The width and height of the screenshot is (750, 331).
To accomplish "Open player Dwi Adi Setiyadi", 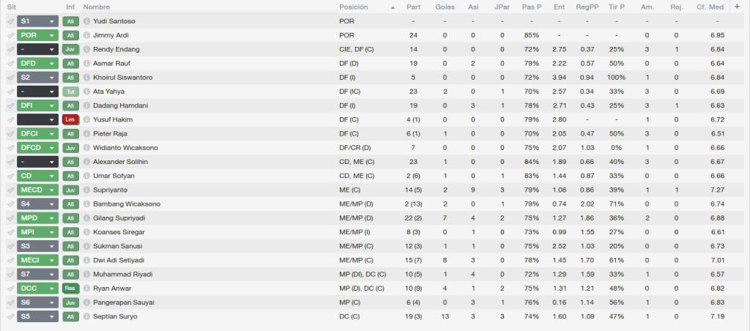I will 119,260.
